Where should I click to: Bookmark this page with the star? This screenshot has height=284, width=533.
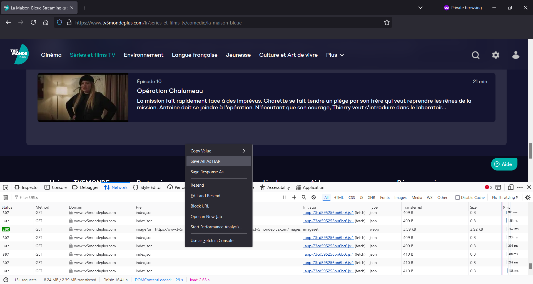387,23
